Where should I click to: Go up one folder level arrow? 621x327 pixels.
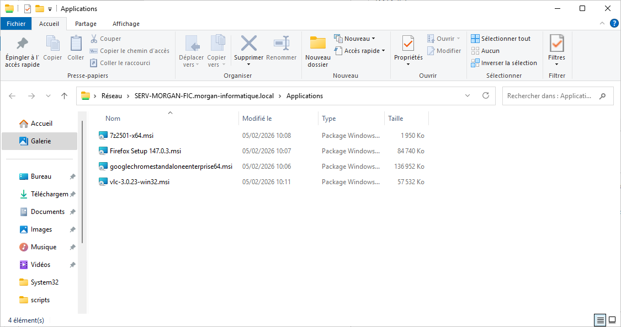(x=64, y=96)
